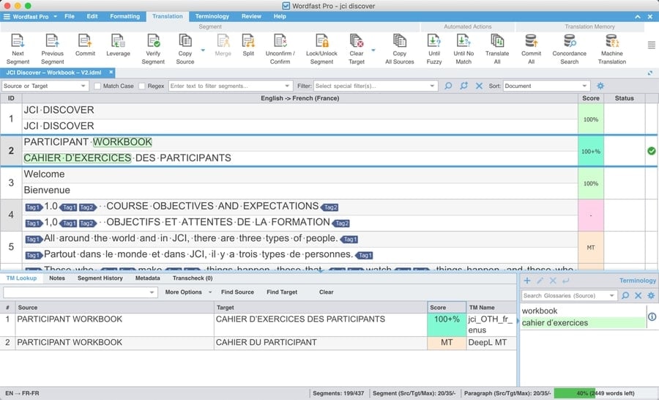Screen dimensions: 659x400
Task: Toggle the Match Case checkbox
Action: point(97,86)
